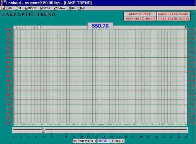The width and height of the screenshot is (196, 144).
Task: Click the trend width slider handle
Action: pos(44,130)
